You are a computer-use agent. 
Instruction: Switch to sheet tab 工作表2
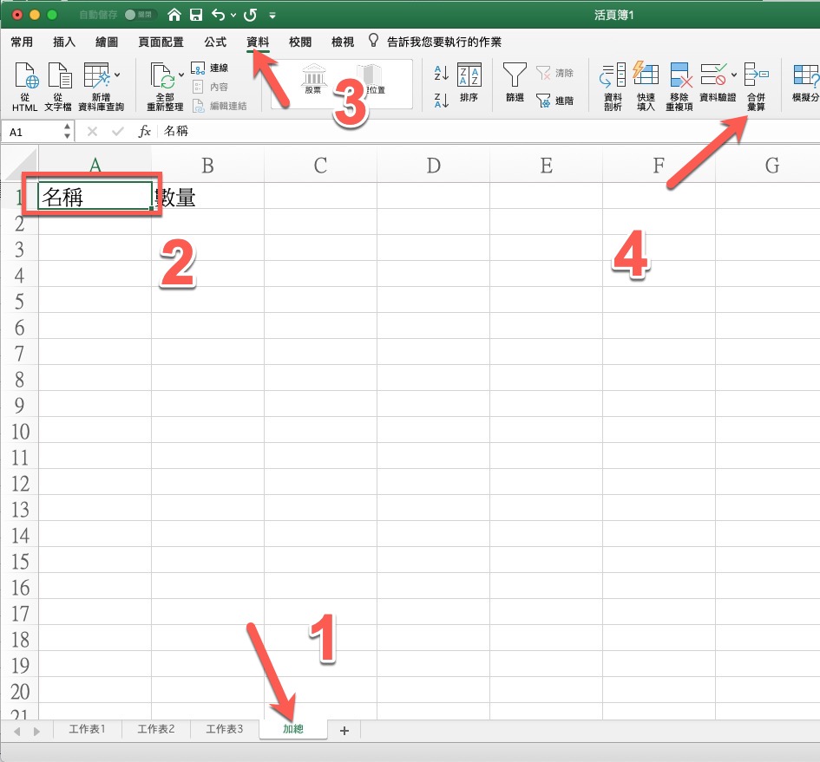tap(156, 729)
